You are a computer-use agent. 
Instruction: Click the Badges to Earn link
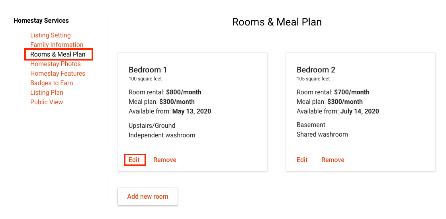[51, 83]
